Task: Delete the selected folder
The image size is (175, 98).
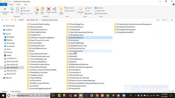Action: 49,10
